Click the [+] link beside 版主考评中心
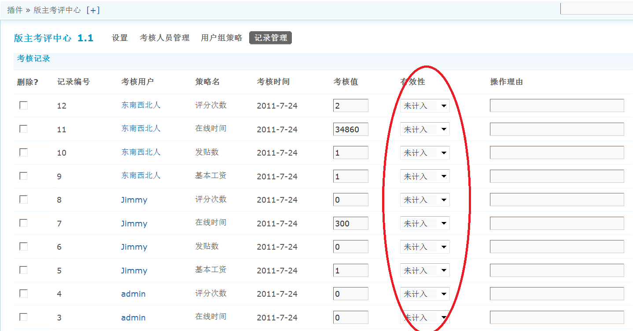633x331 pixels. pos(93,10)
